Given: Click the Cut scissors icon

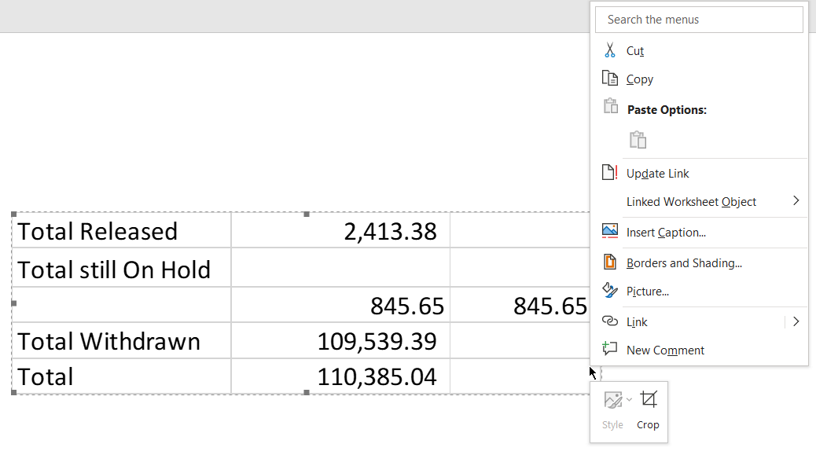Looking at the screenshot, I should click(x=609, y=50).
